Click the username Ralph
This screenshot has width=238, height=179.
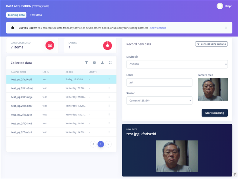click(x=229, y=6)
